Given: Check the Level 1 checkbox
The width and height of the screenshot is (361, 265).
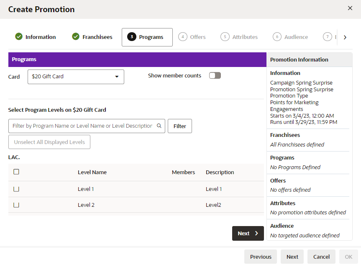Looking at the screenshot, I should [x=16, y=189].
